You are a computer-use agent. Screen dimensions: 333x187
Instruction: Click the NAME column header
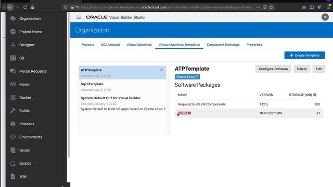183,95
